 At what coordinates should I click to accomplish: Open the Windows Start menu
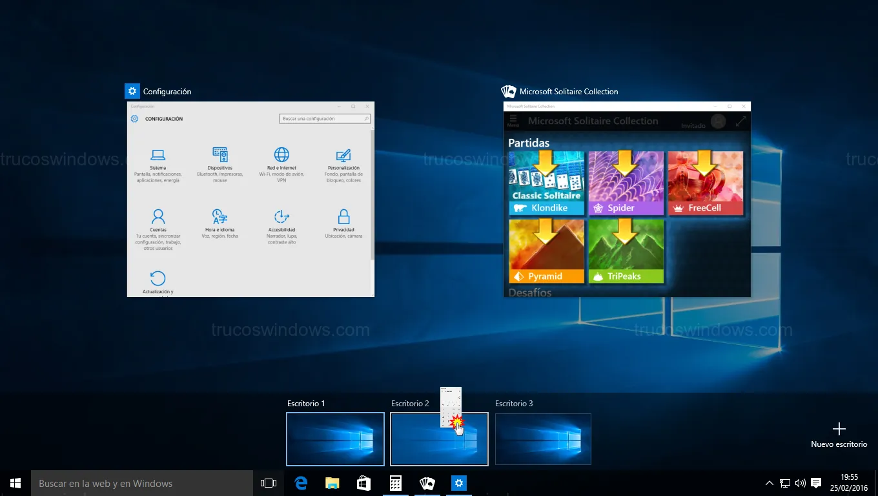[15, 483]
